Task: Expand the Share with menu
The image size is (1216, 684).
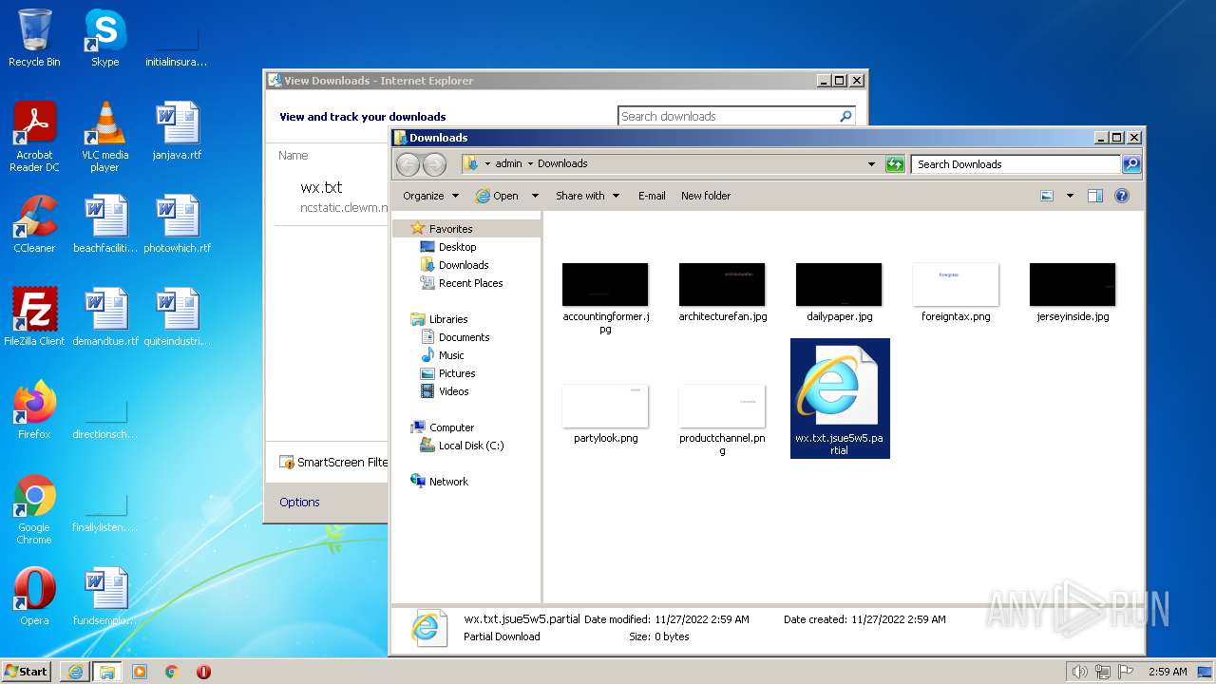Action: (587, 196)
